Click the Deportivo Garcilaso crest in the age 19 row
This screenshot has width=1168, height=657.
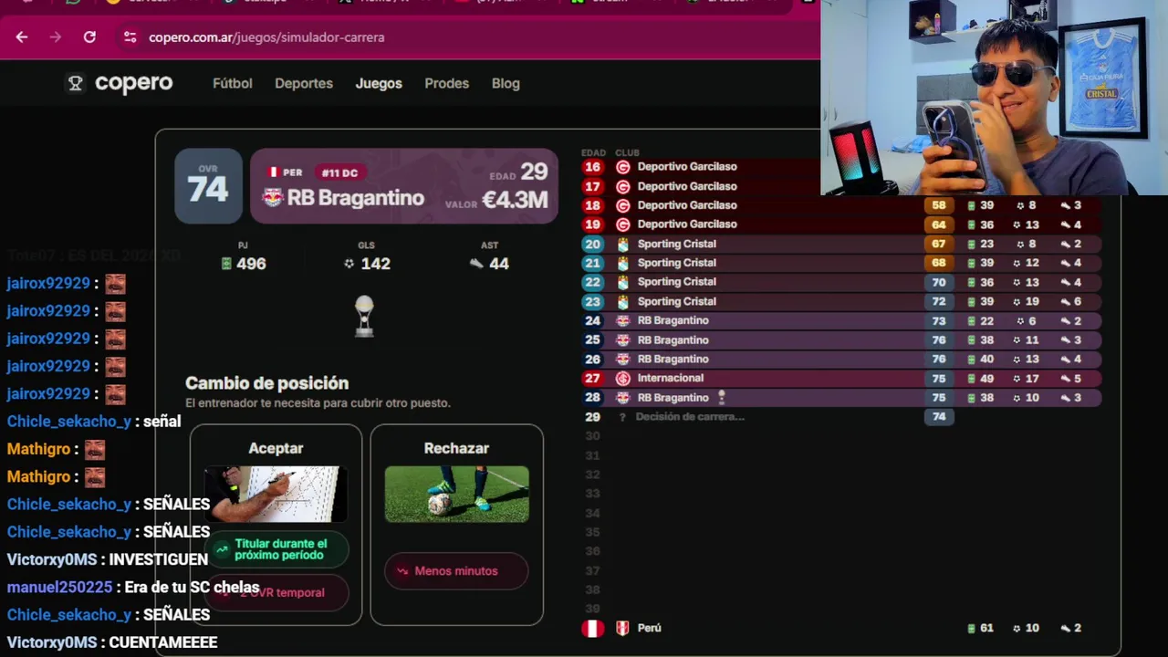pos(623,224)
